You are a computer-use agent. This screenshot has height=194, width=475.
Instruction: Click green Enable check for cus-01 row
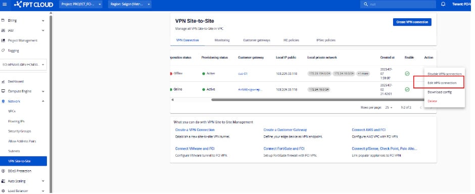coord(407,74)
